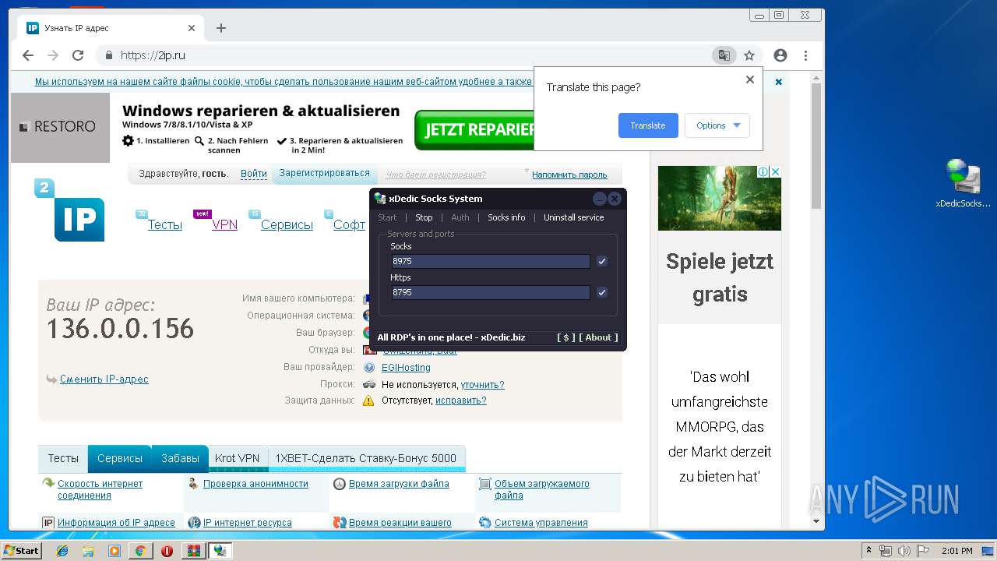Viewport: 997px width, 561px height.
Task: Open Проверка анонимности link
Action: tap(255, 484)
